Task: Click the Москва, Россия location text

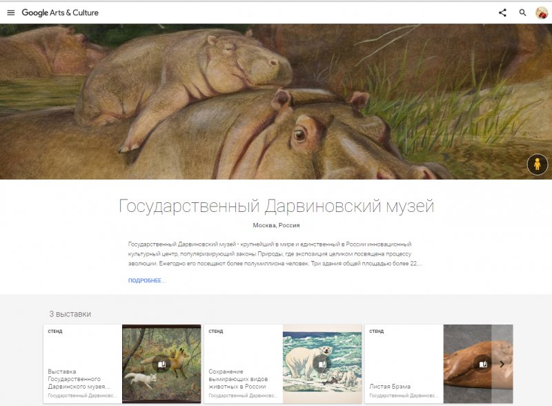Action: [276, 225]
